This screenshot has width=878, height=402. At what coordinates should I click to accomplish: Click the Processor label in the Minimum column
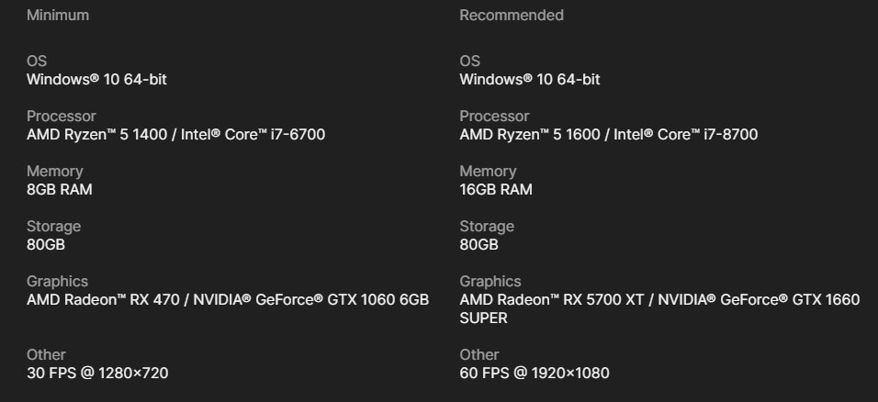60,117
